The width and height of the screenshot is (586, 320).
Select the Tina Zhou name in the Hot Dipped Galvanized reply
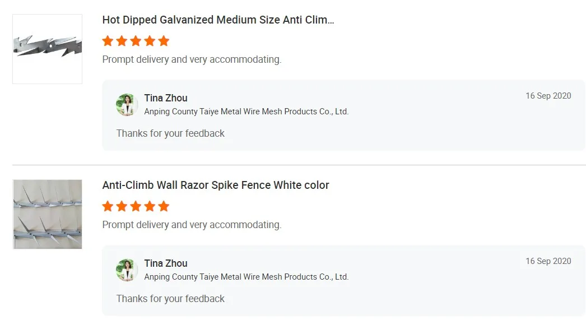point(166,99)
